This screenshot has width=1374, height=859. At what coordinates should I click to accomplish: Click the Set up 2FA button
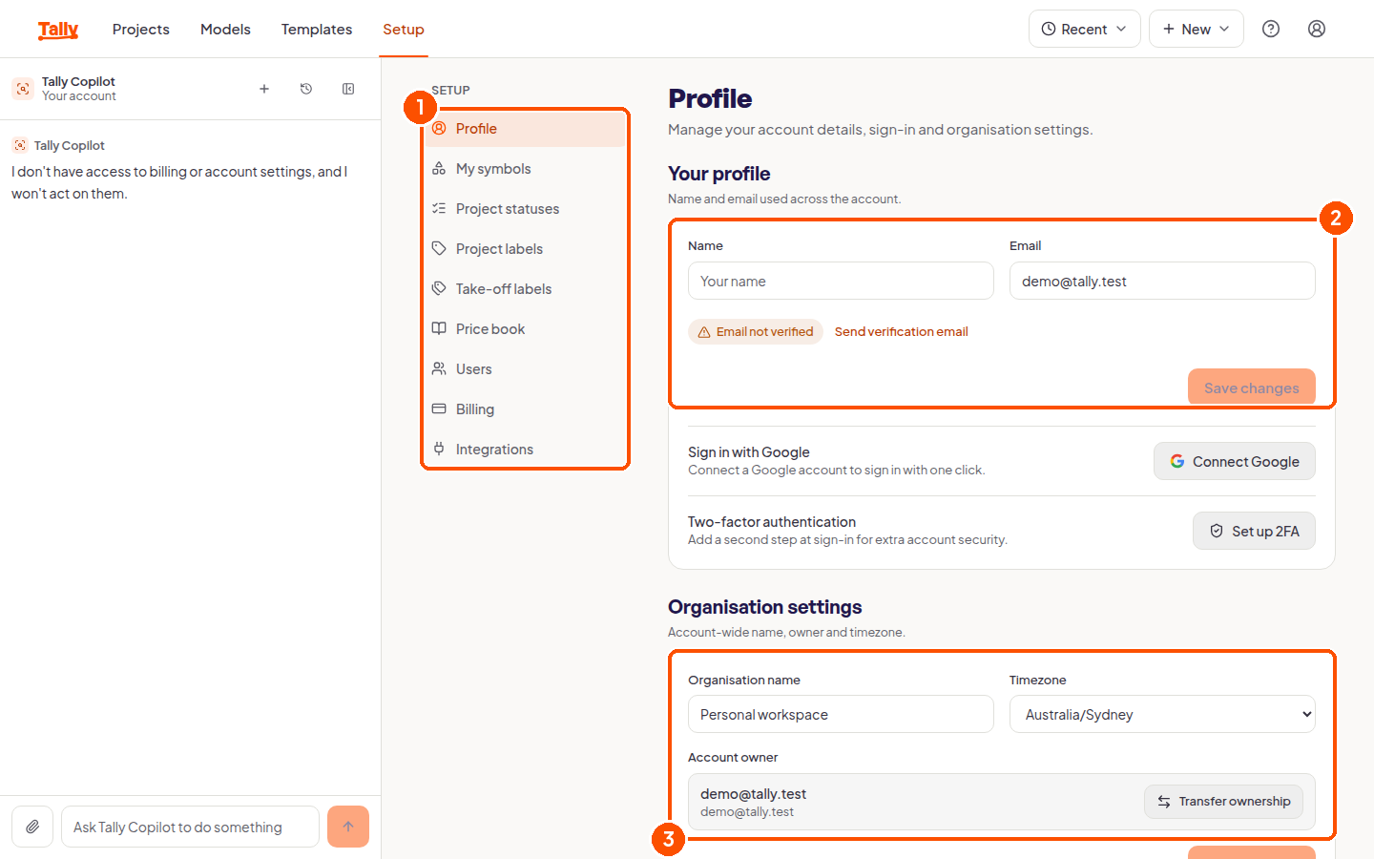1254,531
